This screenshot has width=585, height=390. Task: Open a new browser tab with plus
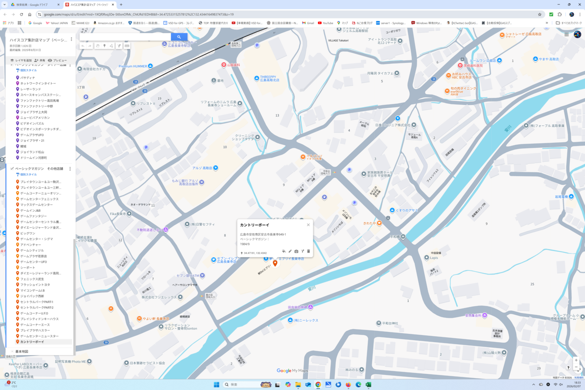pos(121,4)
